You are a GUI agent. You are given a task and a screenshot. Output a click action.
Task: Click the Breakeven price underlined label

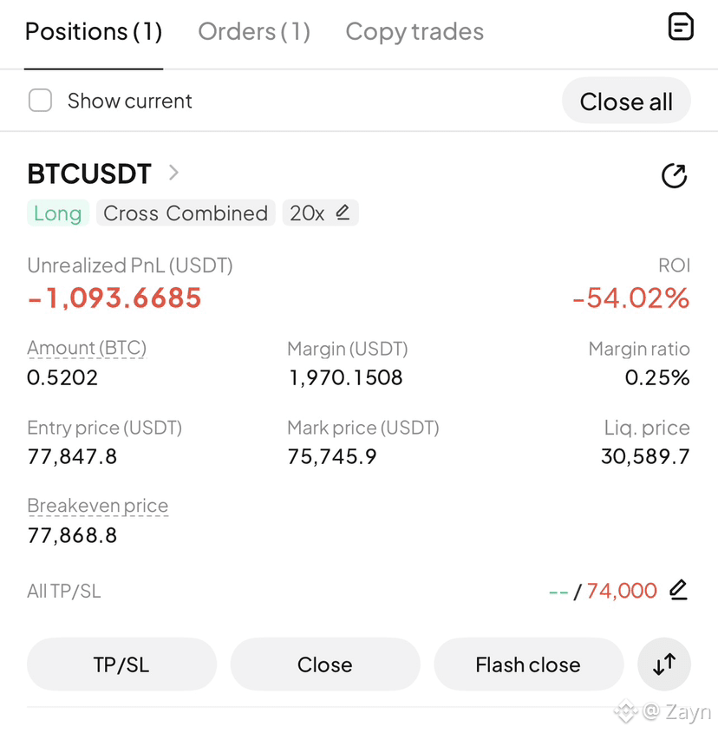coord(98,506)
